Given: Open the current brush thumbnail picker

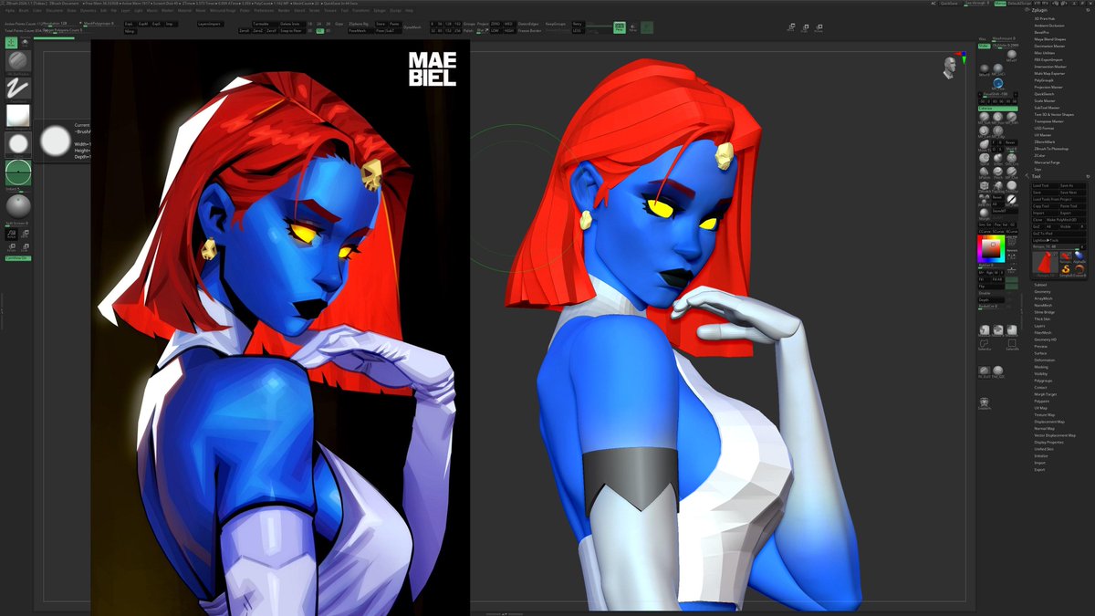Looking at the screenshot, I should [x=18, y=59].
